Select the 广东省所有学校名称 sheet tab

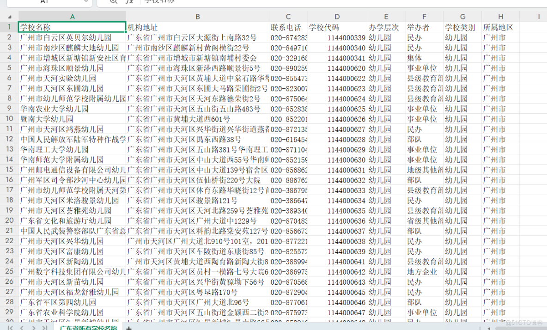coord(88,327)
